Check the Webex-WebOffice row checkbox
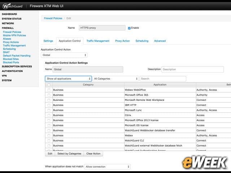Viewport: 231px width, 173px height. [x=49, y=90]
